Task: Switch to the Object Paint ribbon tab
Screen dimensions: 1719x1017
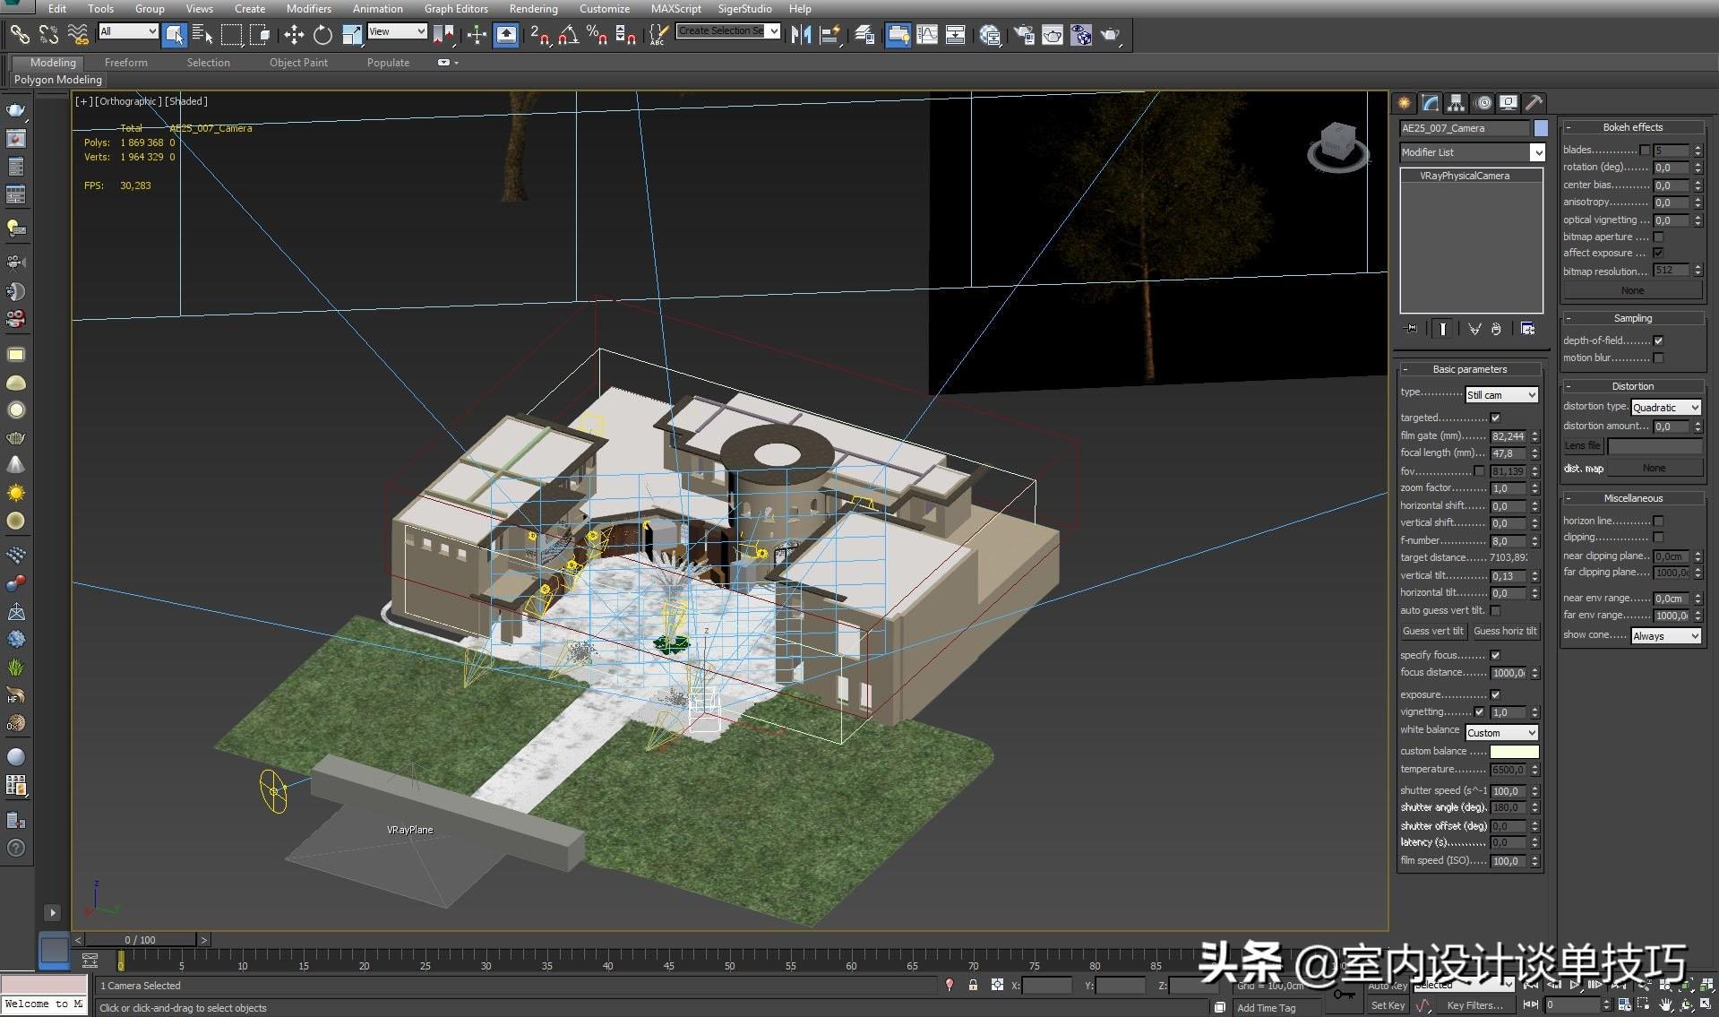Action: (298, 63)
